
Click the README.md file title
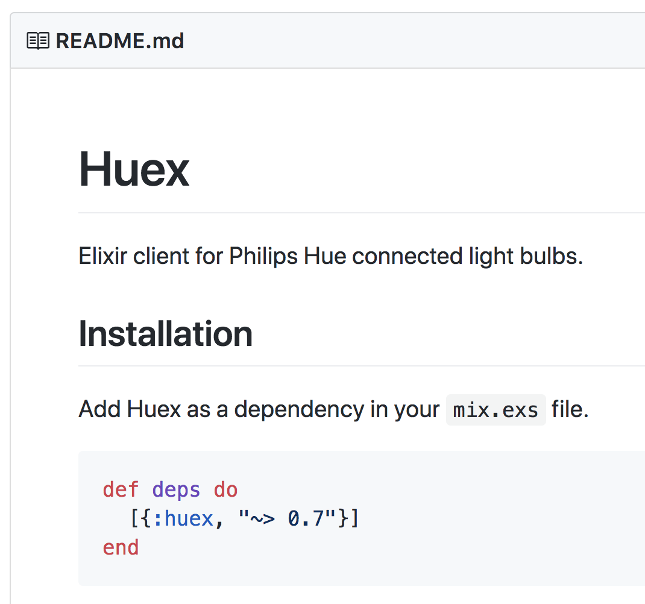click(120, 41)
